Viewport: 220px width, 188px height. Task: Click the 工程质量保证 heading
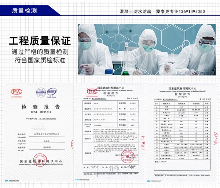tap(39, 41)
